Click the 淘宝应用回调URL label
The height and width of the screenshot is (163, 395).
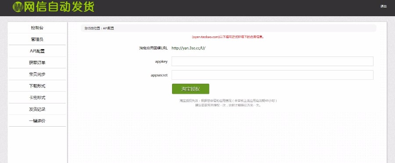(x=154, y=48)
